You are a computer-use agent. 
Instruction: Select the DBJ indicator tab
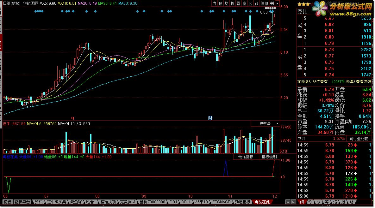pos(173,202)
